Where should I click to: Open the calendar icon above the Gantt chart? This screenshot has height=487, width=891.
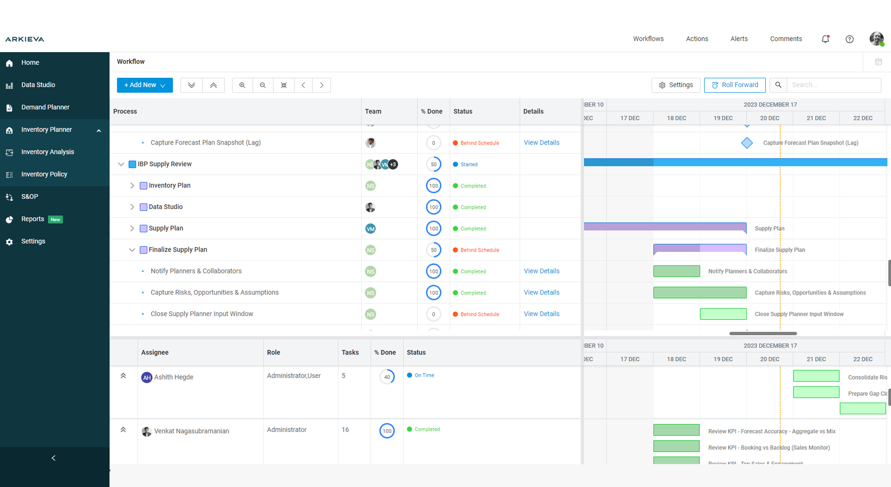(x=878, y=62)
